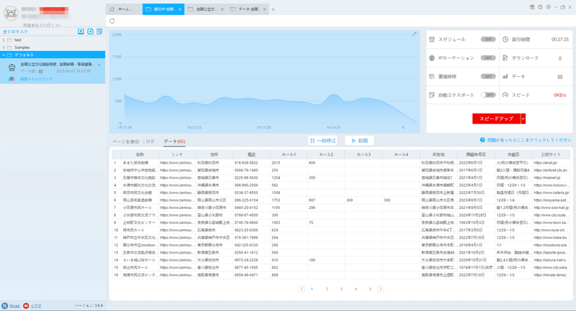Close the 全国公立文 tab
The width and height of the screenshot is (576, 311).
click(222, 9)
